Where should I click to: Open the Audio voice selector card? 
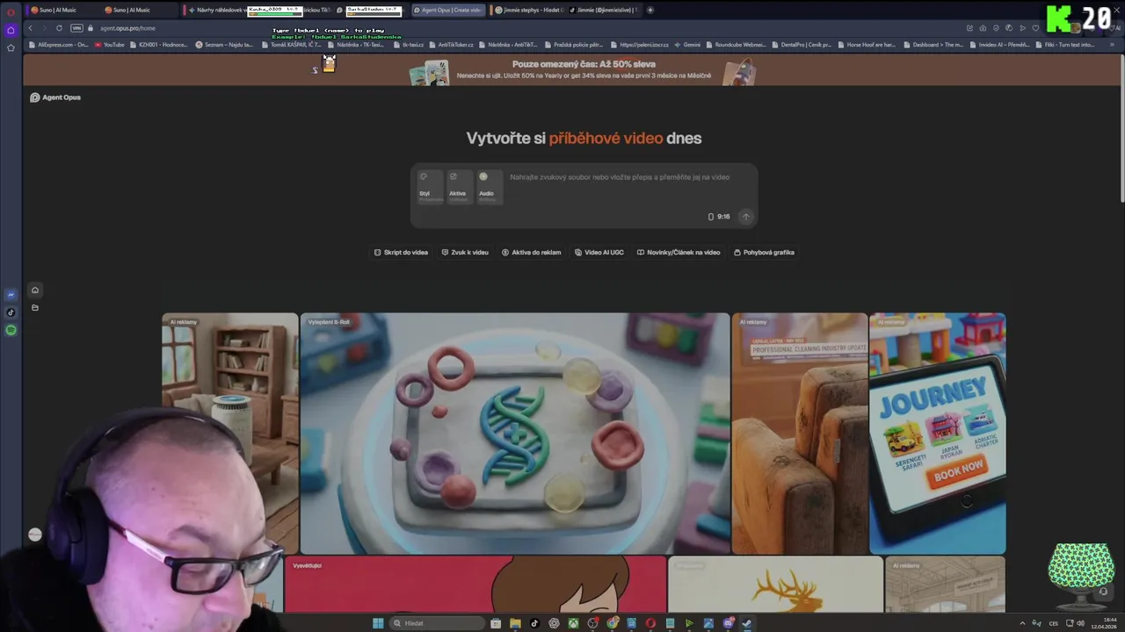click(489, 187)
